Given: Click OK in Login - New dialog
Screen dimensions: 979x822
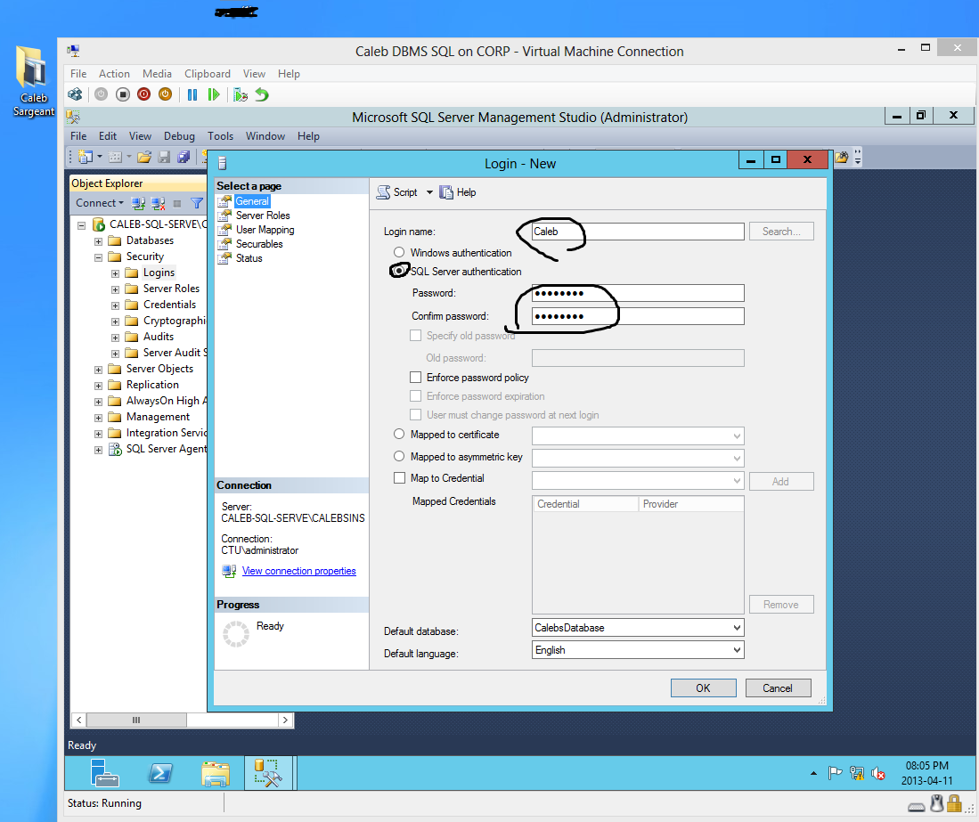Looking at the screenshot, I should pos(703,688).
